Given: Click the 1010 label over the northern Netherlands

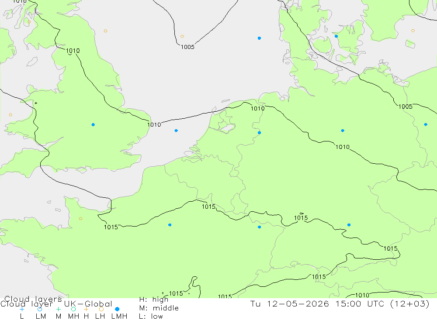Looking at the screenshot, I should point(257,109).
